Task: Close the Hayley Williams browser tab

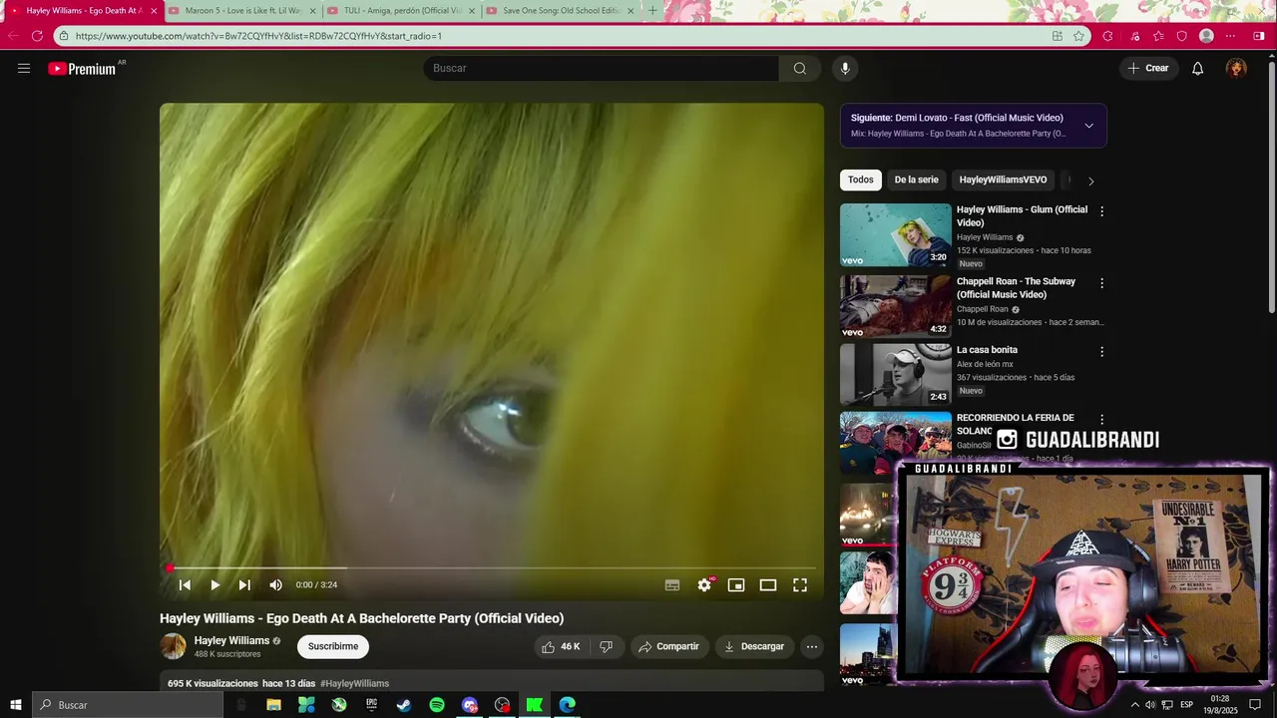Action: pyautogui.click(x=154, y=11)
